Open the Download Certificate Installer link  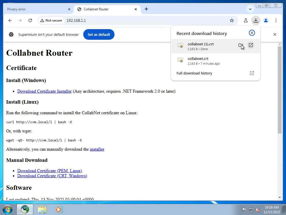pos(44,91)
